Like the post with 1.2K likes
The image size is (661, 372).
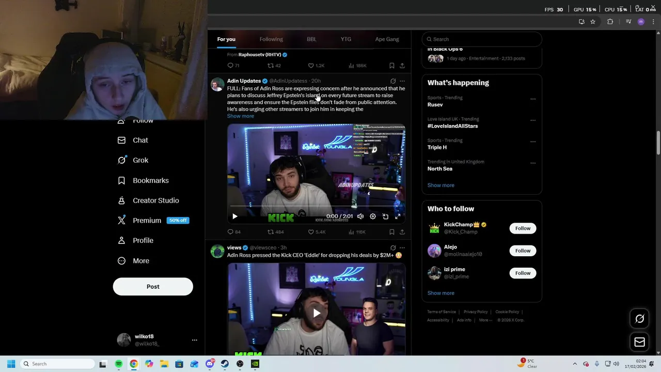[316, 66]
